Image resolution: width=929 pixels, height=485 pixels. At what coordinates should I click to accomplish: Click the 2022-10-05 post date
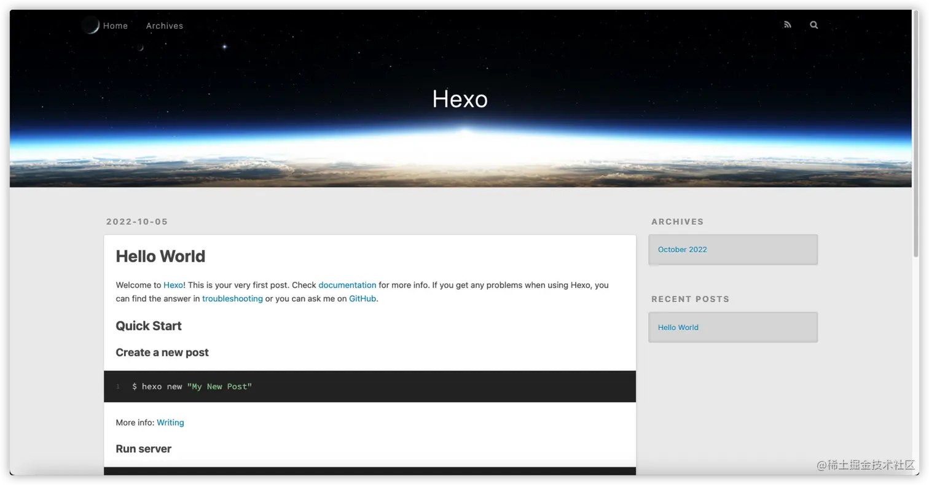137,222
